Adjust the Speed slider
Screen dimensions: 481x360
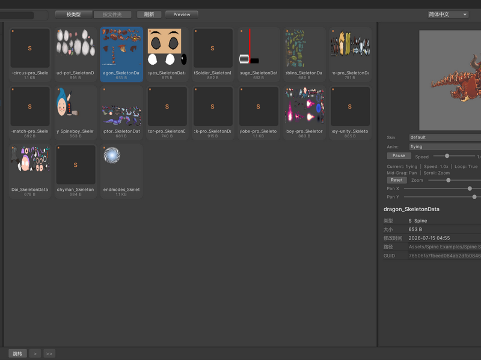pyautogui.click(x=455, y=156)
